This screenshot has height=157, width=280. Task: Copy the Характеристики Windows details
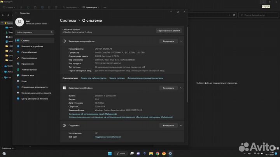pyautogui.click(x=168, y=88)
